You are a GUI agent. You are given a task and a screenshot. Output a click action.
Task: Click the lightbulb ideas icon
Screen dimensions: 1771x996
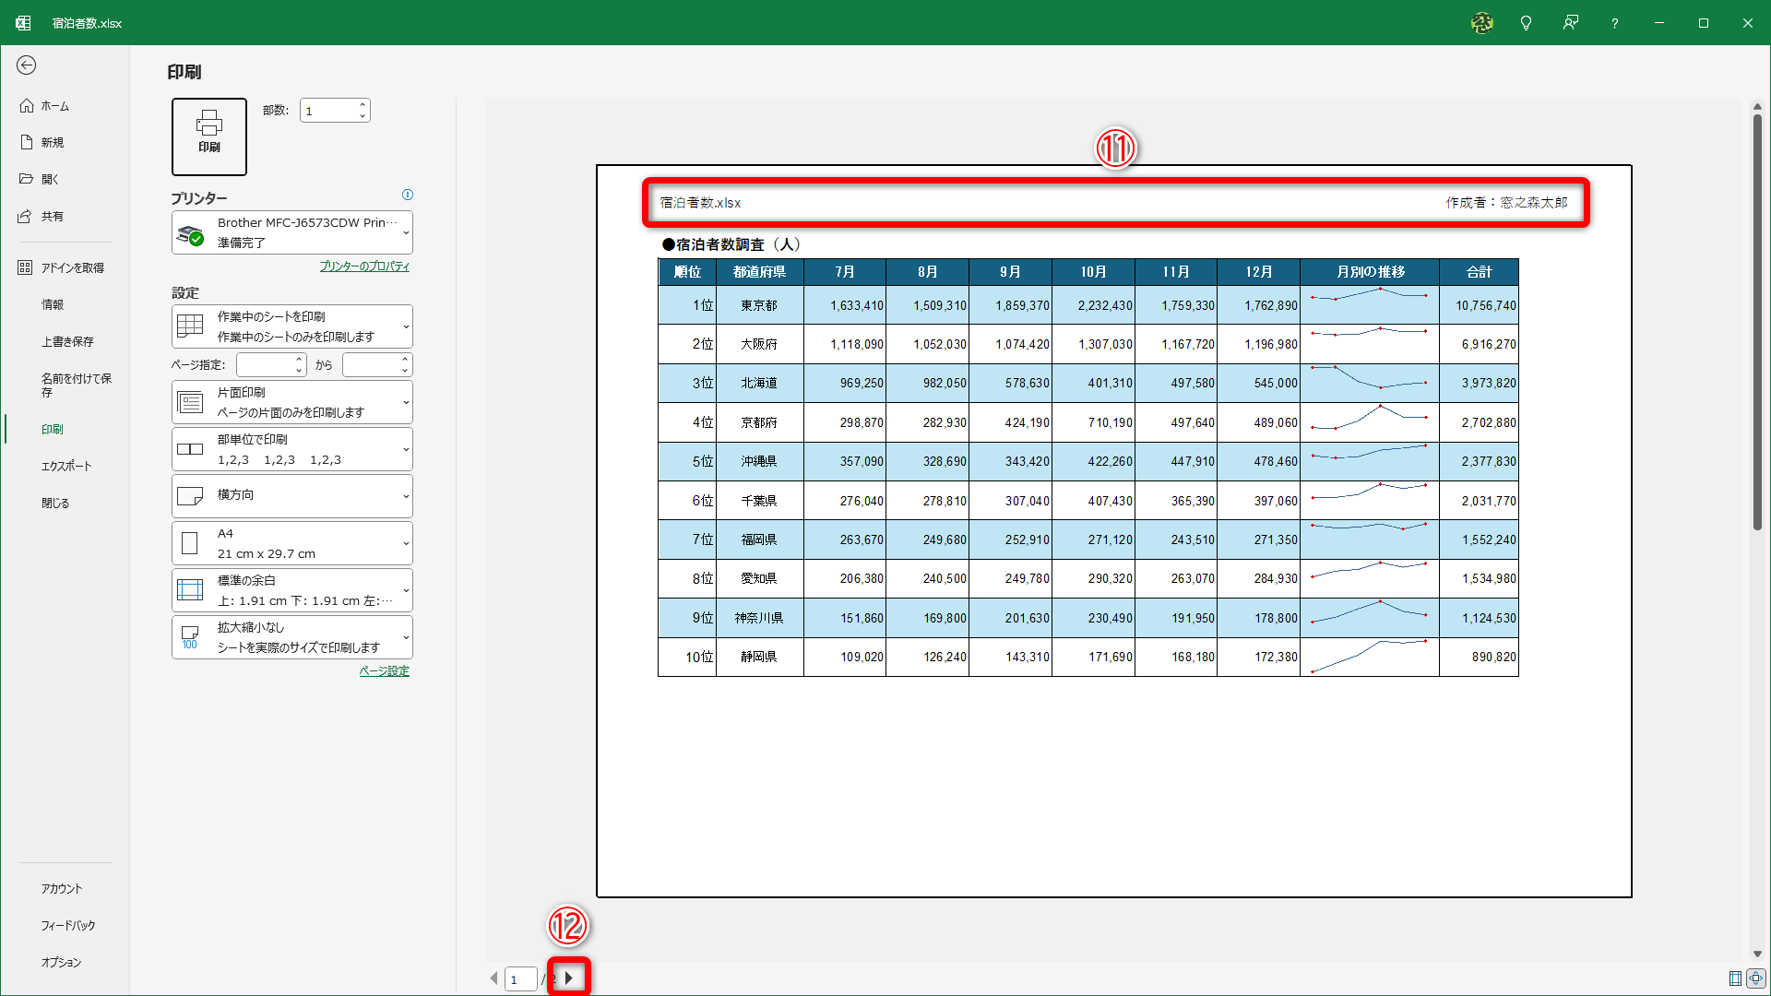tap(1526, 23)
